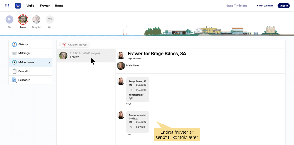This screenshot has width=294, height=145.
Task: Select Borghild's profile avatar
Action: pyautogui.click(x=36, y=20)
